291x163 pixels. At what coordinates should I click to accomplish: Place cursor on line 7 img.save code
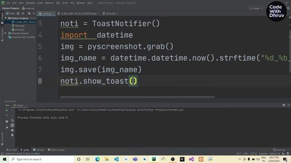(101, 70)
